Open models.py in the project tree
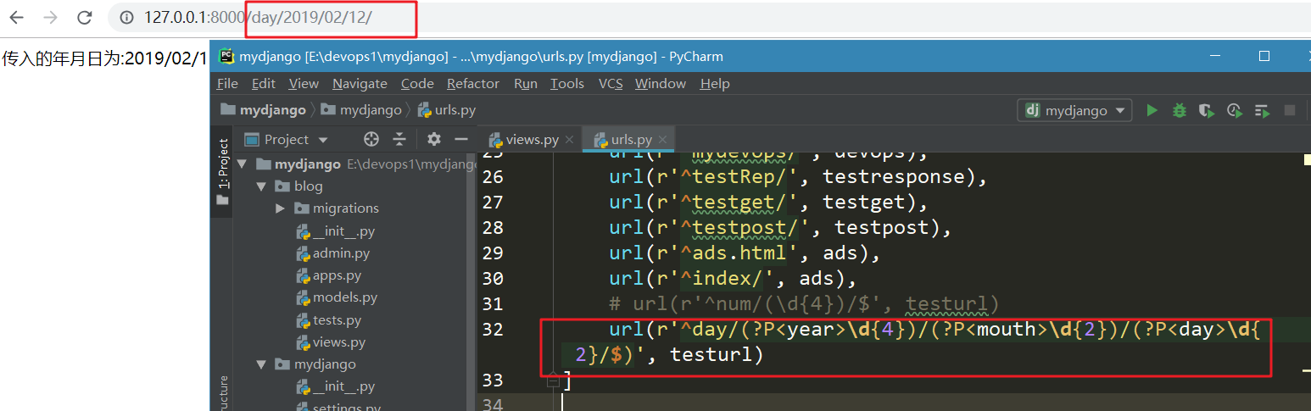The width and height of the screenshot is (1311, 411). [344, 297]
